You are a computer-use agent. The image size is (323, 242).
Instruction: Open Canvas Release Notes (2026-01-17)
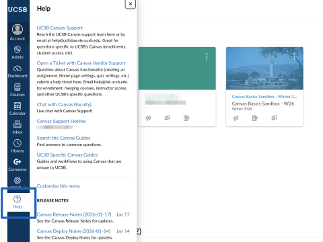[x=74, y=214]
